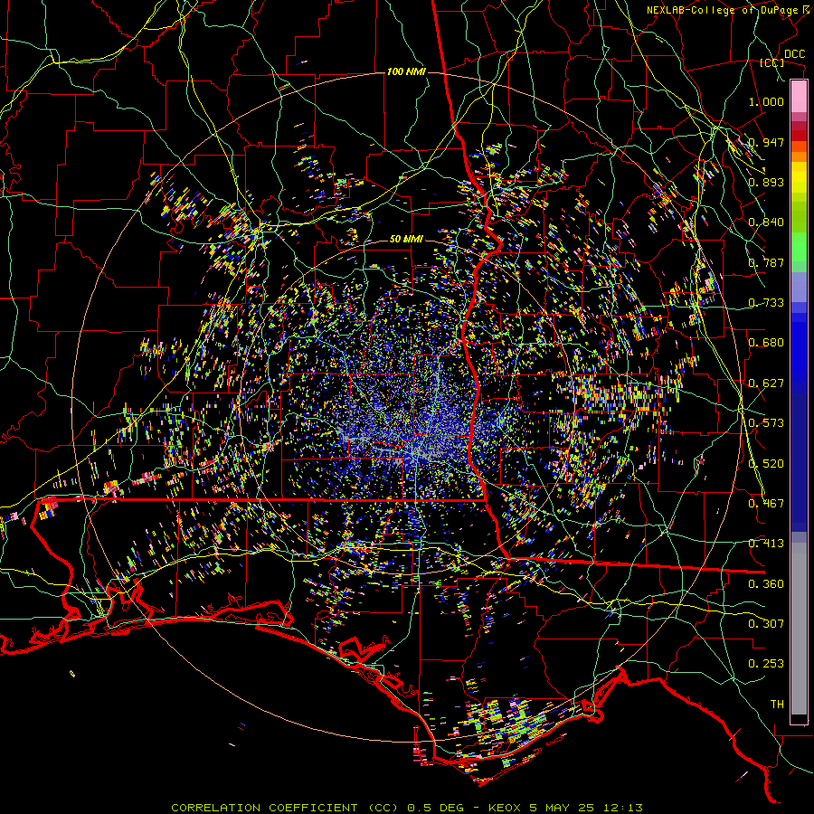Select the 1.000 scale value
Image resolution: width=814 pixels, height=814 pixels.
coord(766,101)
